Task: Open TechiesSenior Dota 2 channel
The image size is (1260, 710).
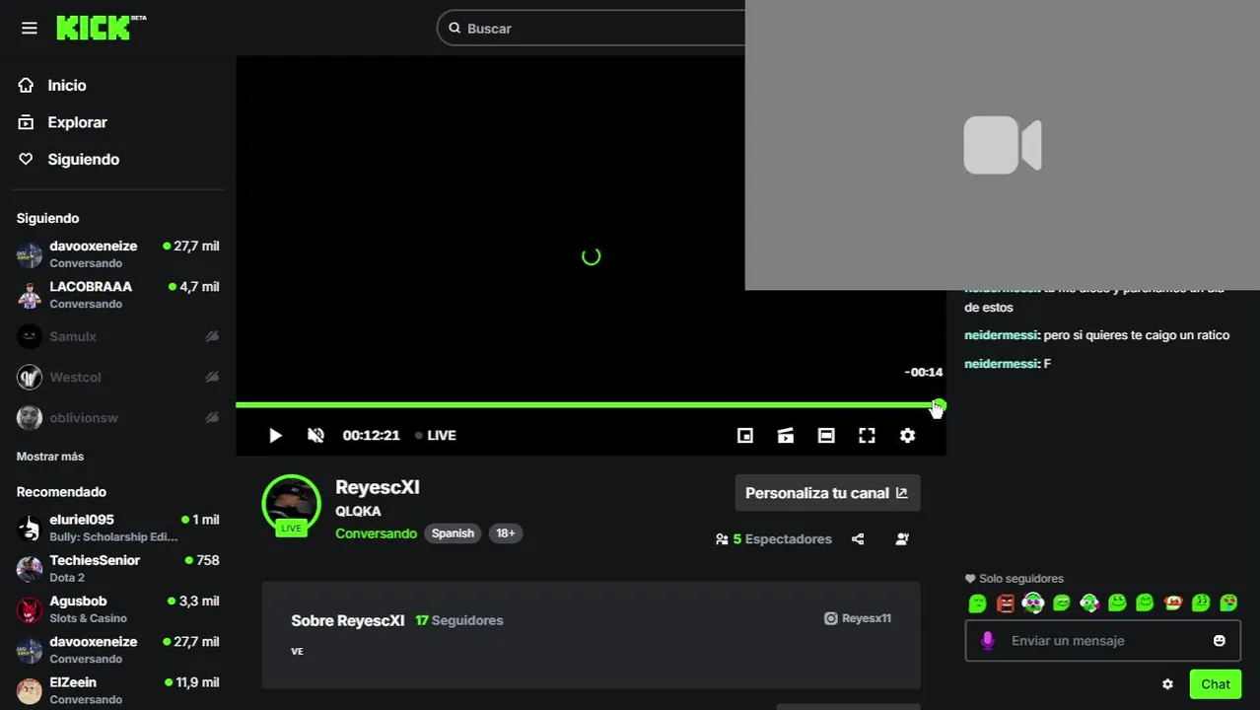Action: coord(118,568)
